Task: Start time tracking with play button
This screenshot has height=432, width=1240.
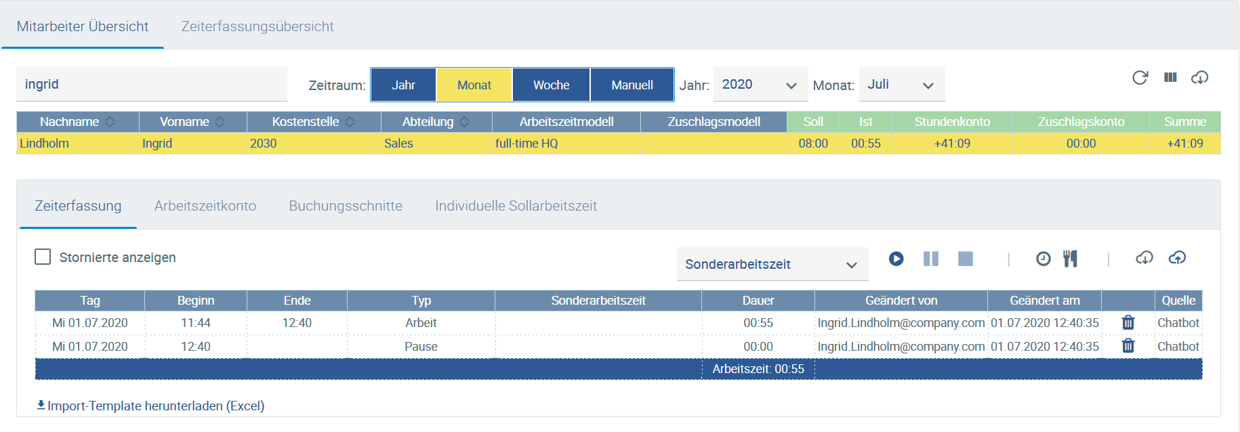Action: click(896, 259)
